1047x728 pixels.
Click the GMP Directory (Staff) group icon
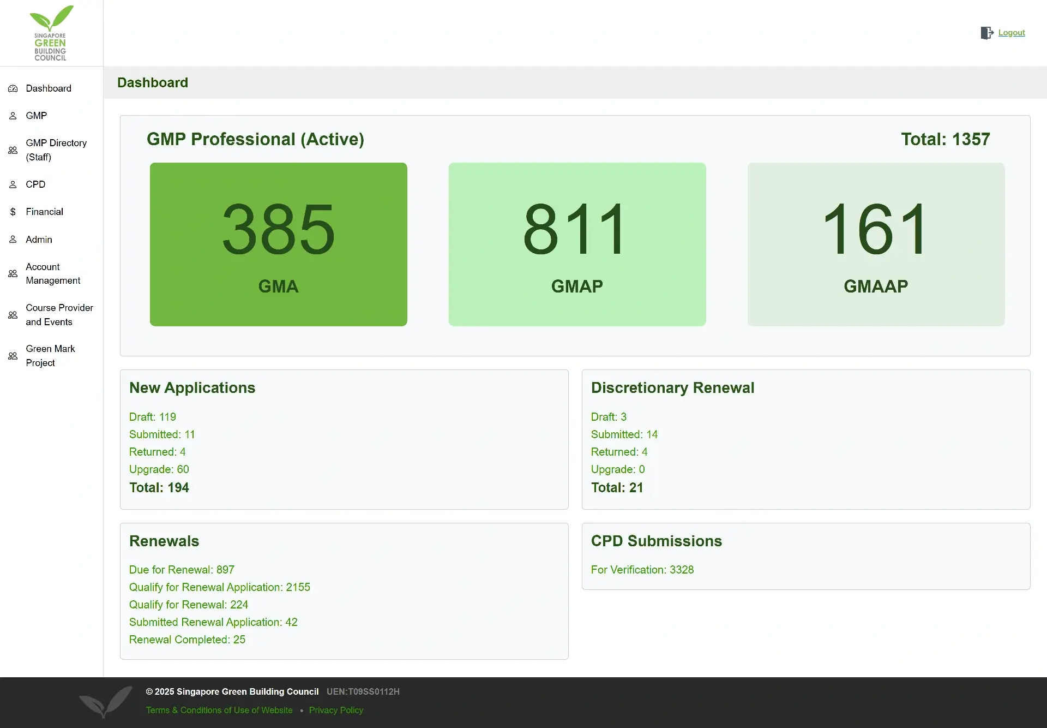(x=13, y=150)
